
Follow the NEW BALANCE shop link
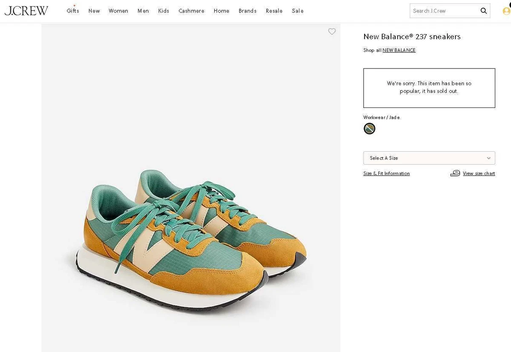(x=399, y=50)
